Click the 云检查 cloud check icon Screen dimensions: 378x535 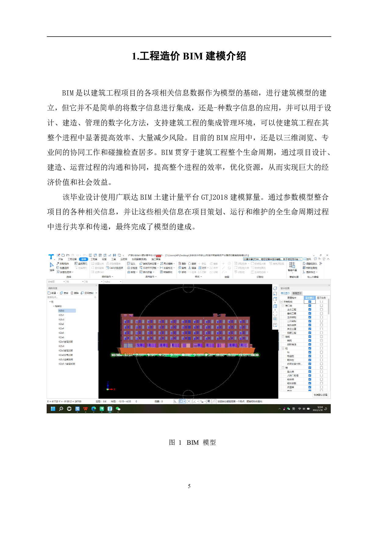132,268
